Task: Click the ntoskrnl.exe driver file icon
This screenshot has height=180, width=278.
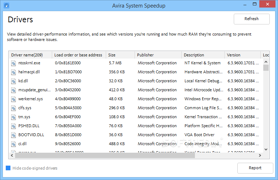Action: (13, 63)
